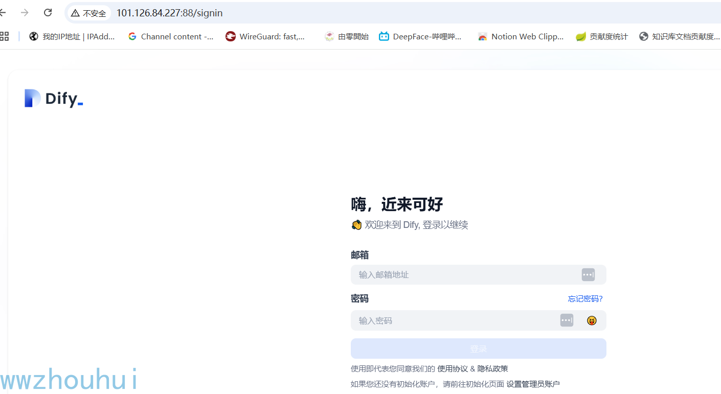Open the 由零開始 bookmark
The width and height of the screenshot is (721, 394).
tap(347, 36)
